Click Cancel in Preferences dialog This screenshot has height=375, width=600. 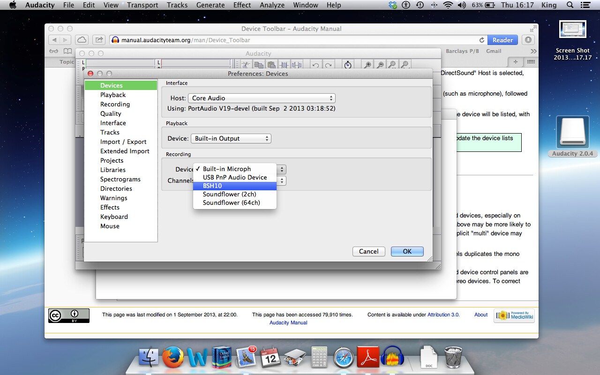(369, 251)
